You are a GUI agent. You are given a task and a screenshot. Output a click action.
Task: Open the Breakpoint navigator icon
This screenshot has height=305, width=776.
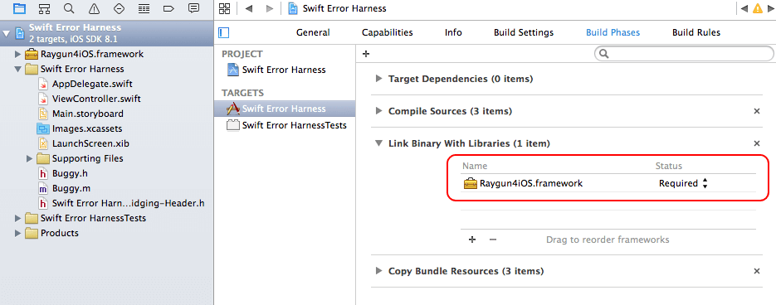[x=168, y=8]
